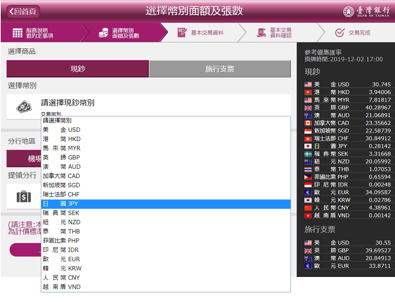Click Sweden flag in rate list
The image size is (395, 302).
[x=308, y=154]
